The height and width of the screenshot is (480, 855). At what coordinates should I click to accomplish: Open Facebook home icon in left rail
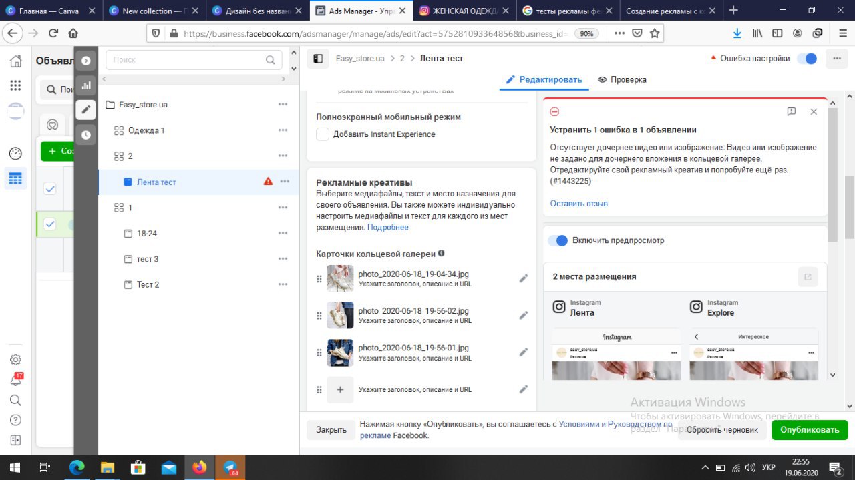point(15,61)
